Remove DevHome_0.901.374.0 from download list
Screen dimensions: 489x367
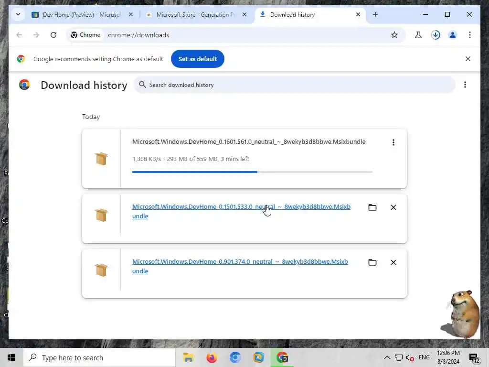(393, 262)
